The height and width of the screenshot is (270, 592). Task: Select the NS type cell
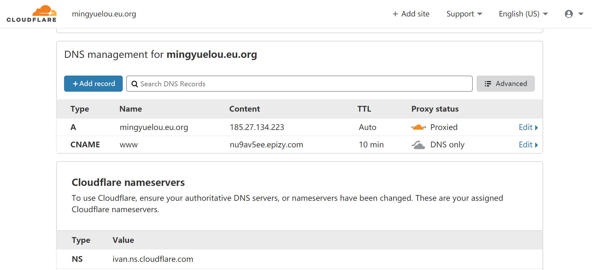click(x=77, y=259)
